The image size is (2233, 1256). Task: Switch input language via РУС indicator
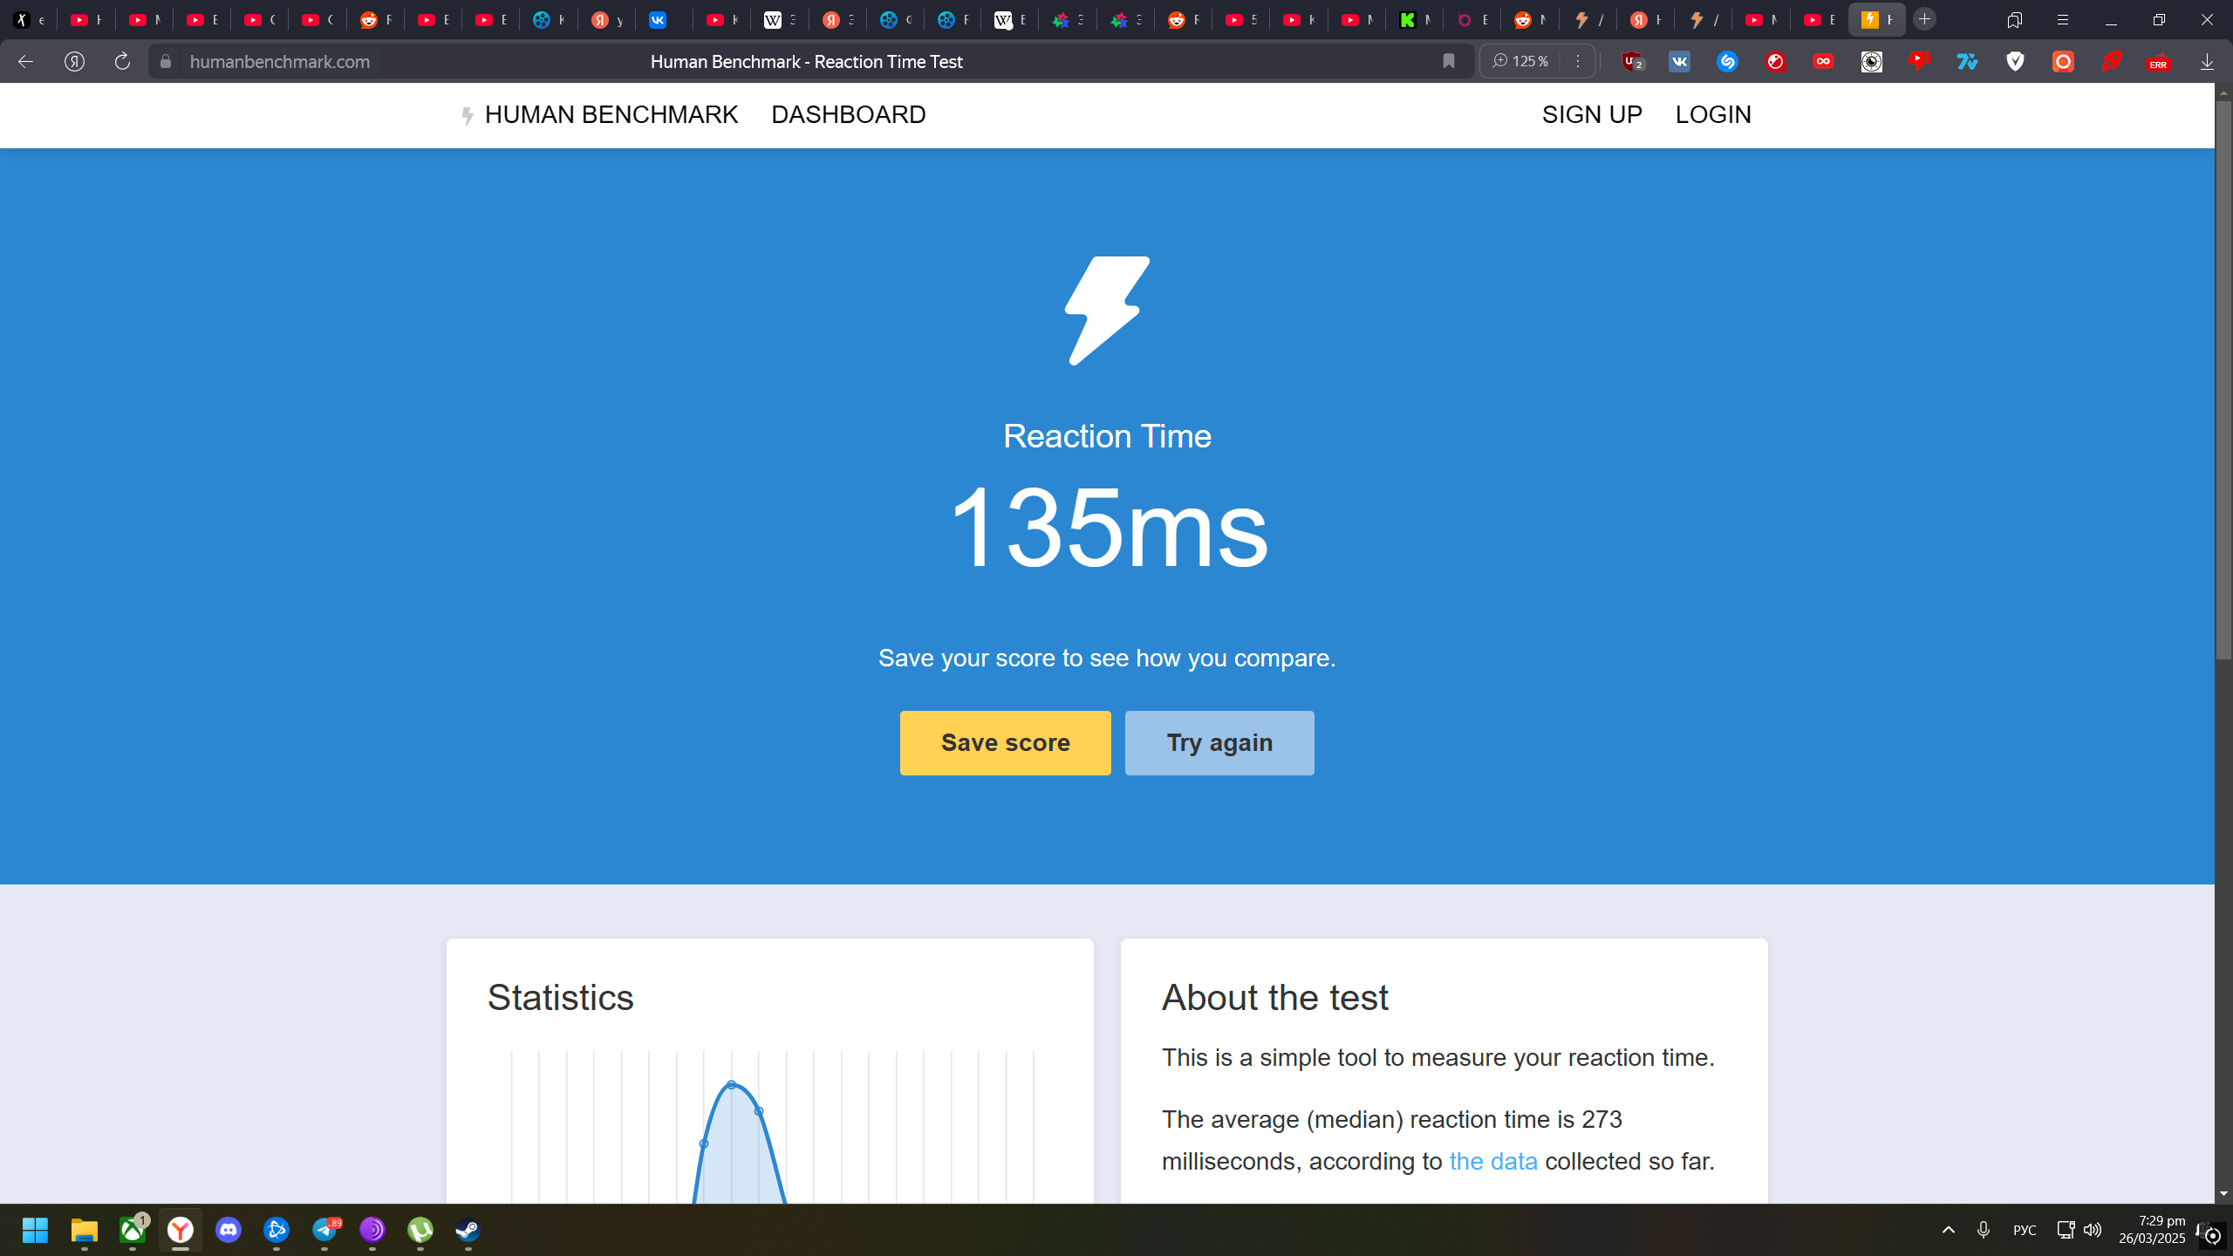[2024, 1230]
